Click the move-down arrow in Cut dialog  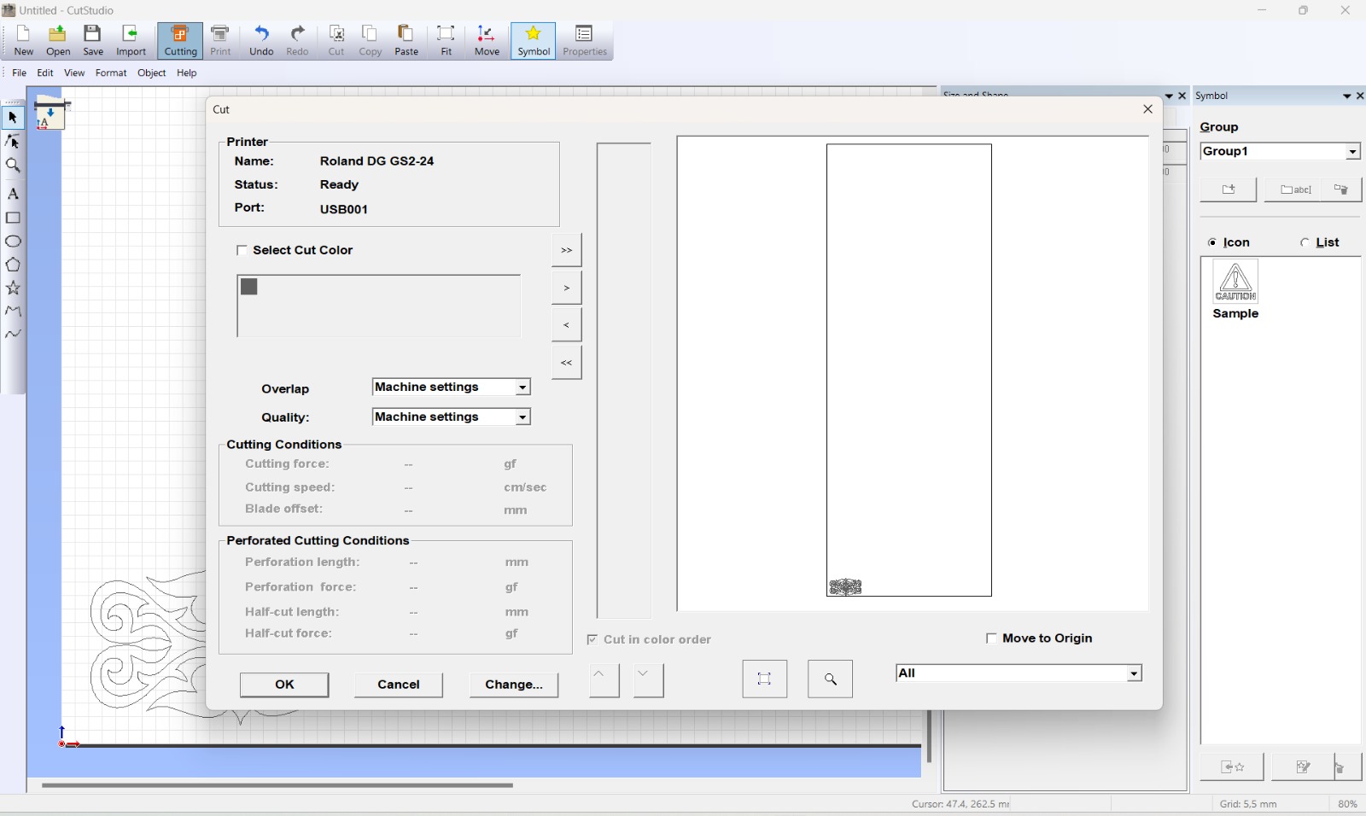coord(649,681)
